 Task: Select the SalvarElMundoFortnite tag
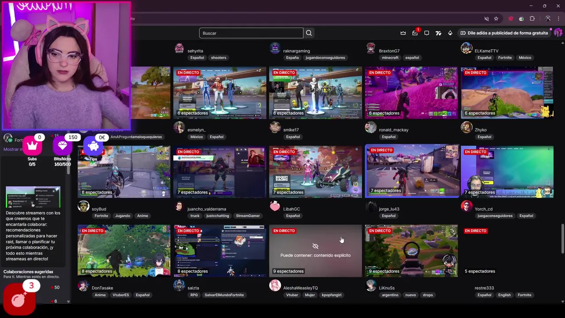coord(224,295)
